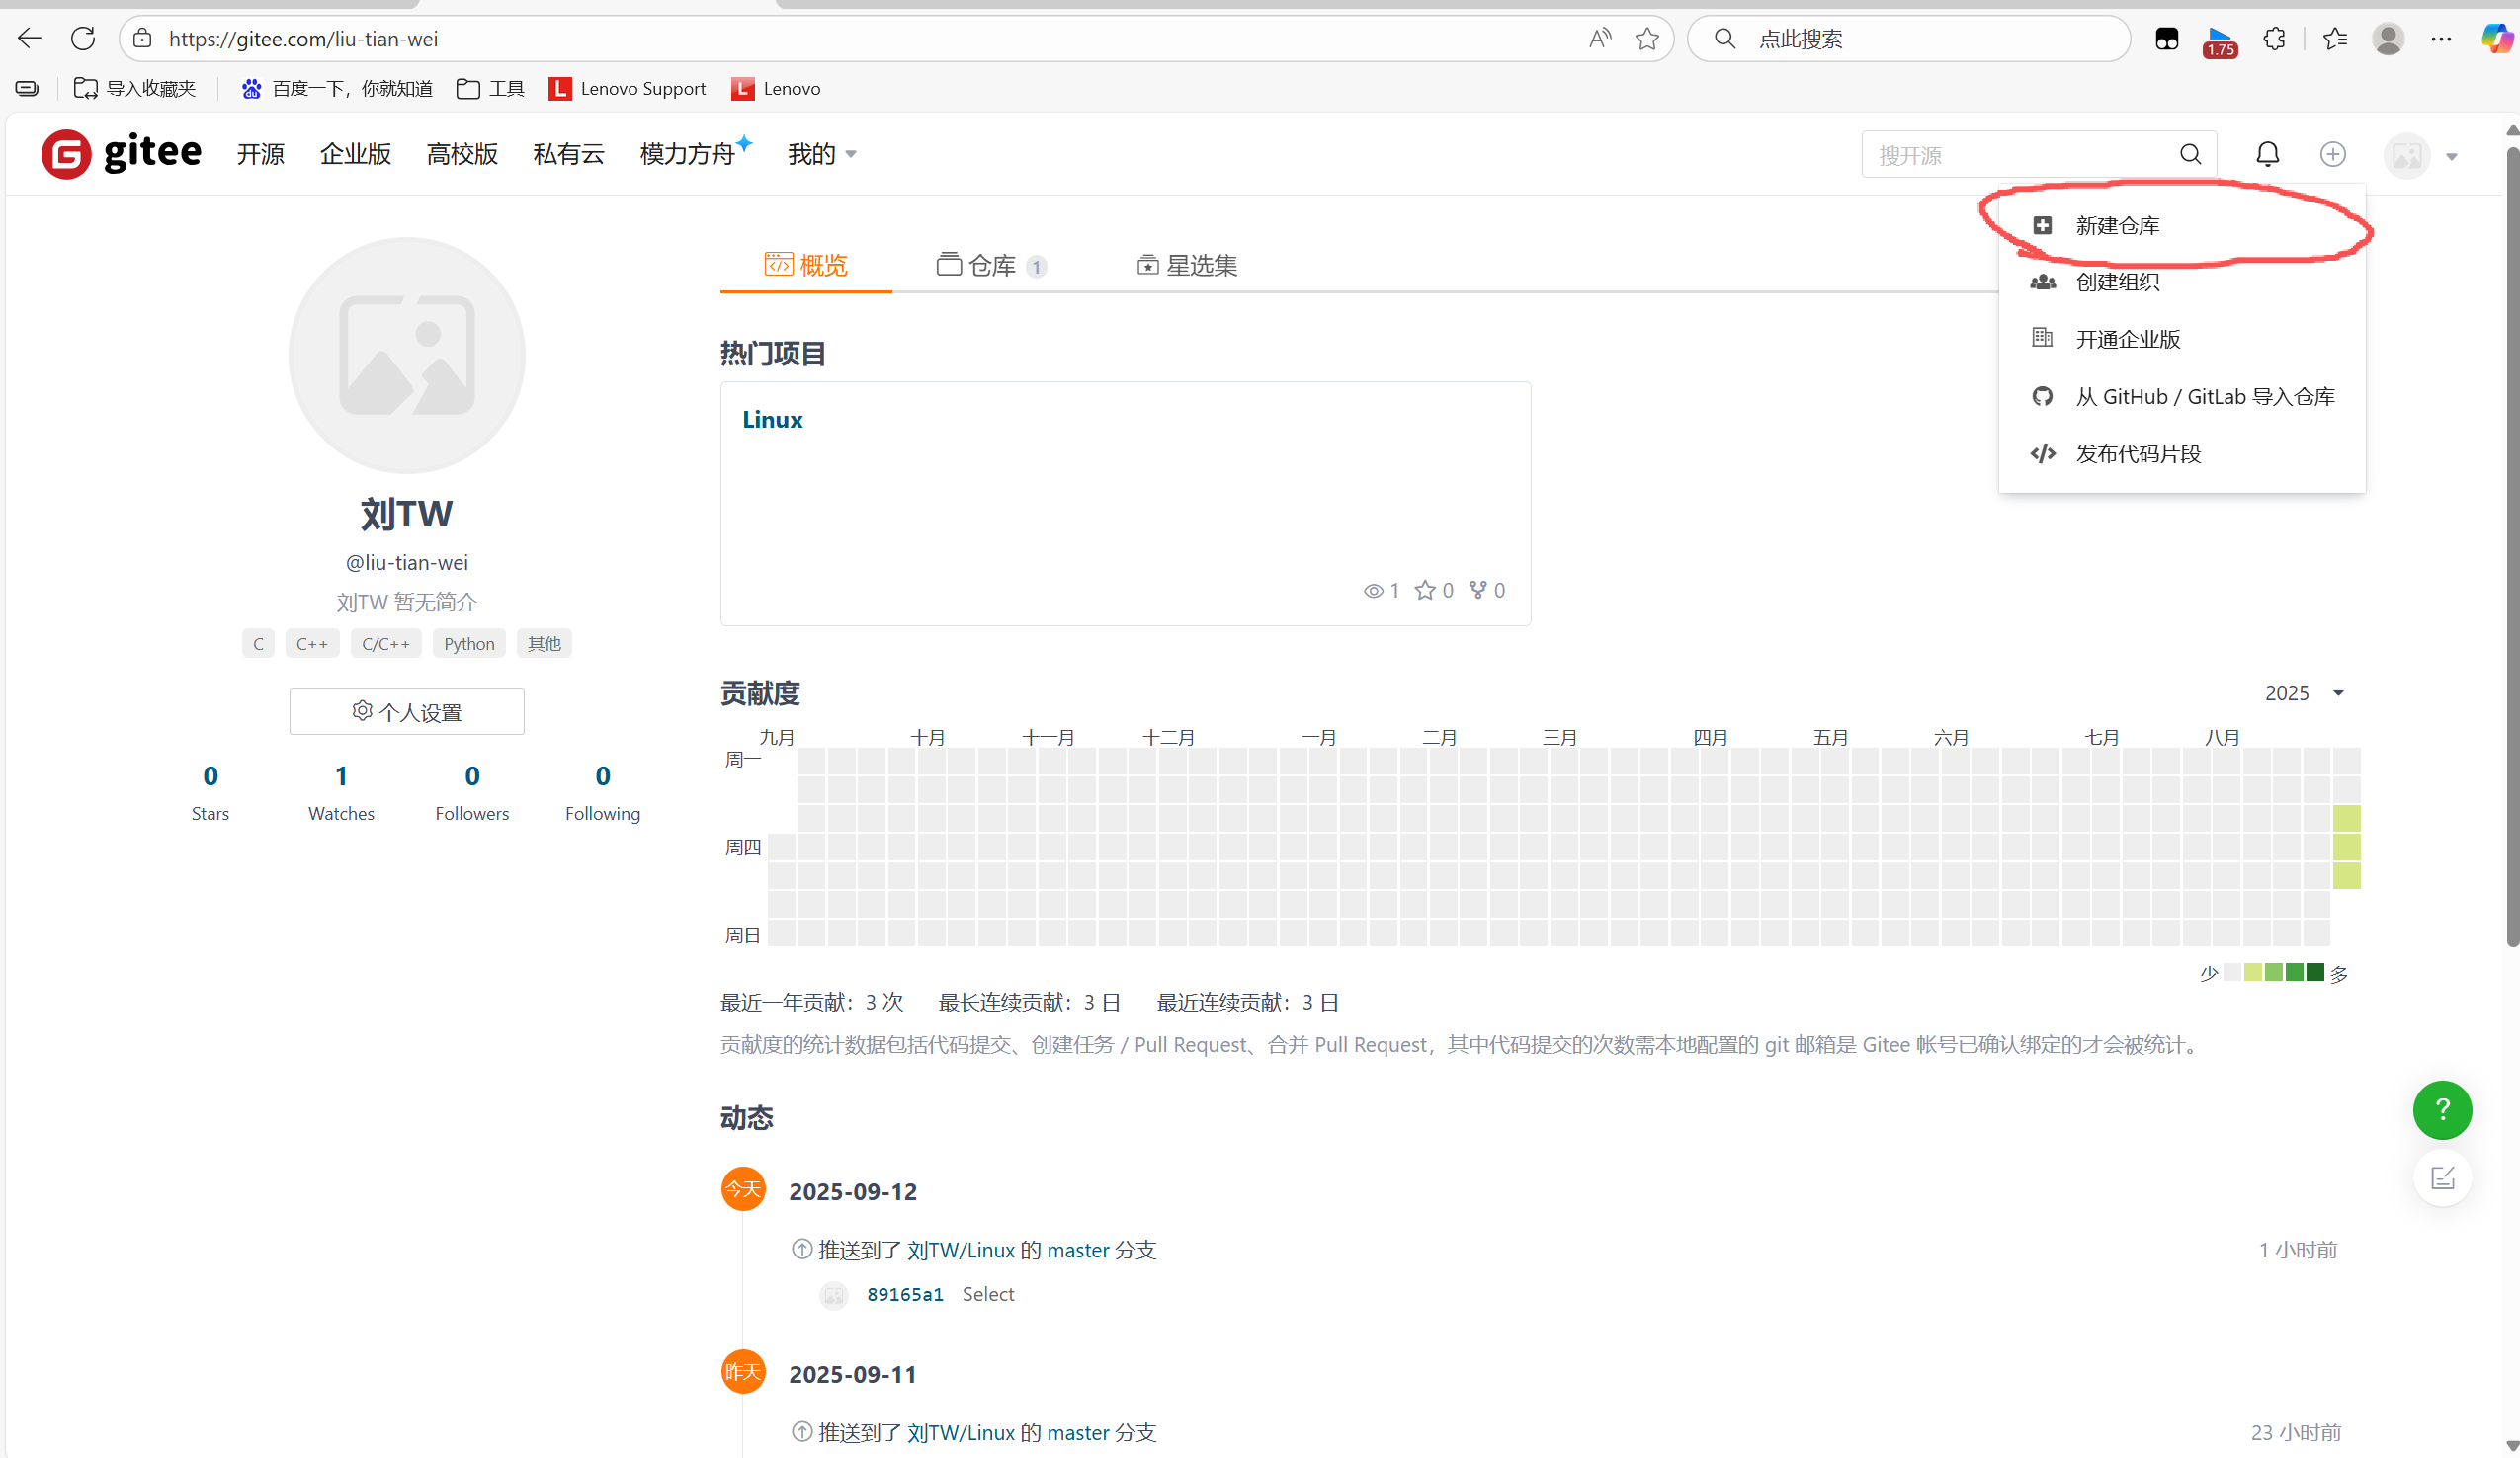Image resolution: width=2520 pixels, height=1458 pixels.
Task: Click the notification bell icon
Action: click(x=2267, y=154)
